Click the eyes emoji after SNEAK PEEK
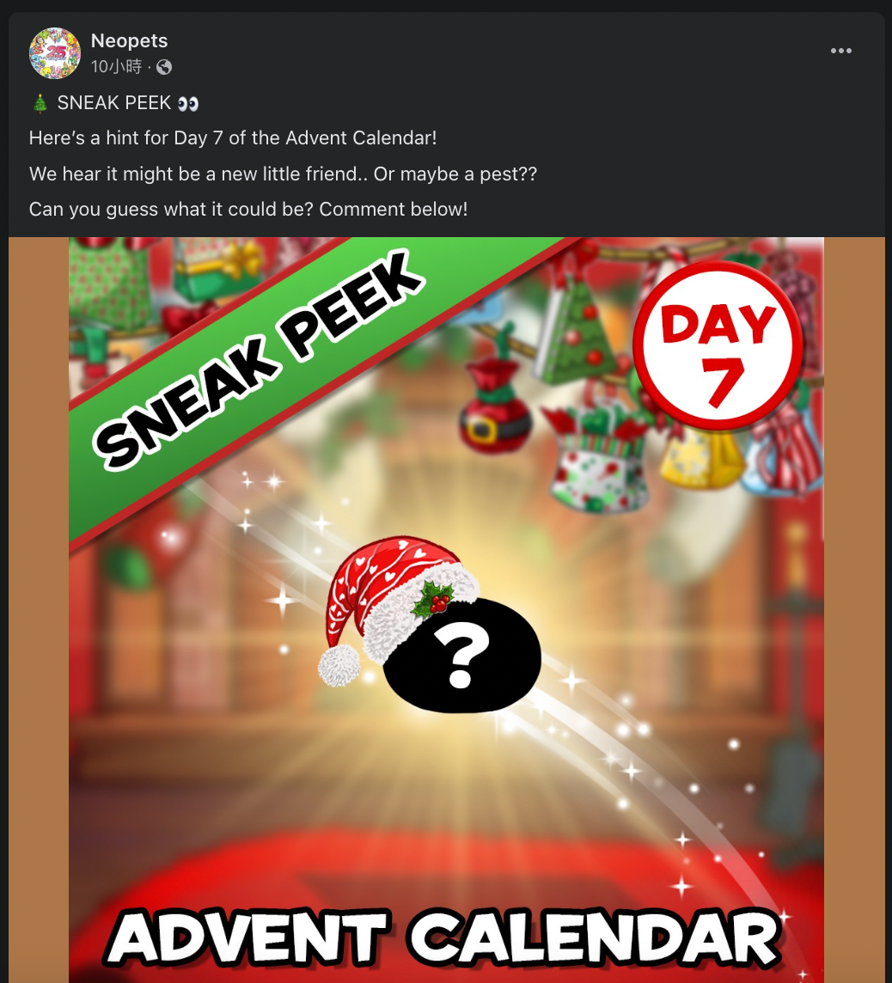Image resolution: width=892 pixels, height=983 pixels. (x=188, y=103)
